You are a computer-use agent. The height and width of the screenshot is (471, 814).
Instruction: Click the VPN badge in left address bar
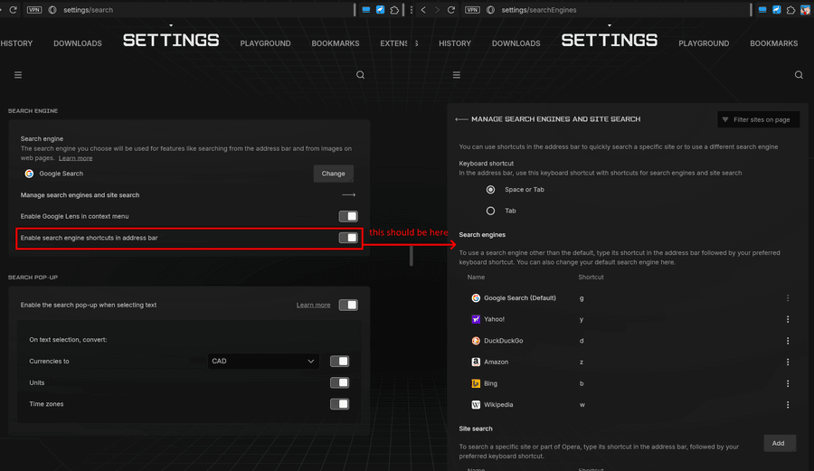[x=34, y=10]
